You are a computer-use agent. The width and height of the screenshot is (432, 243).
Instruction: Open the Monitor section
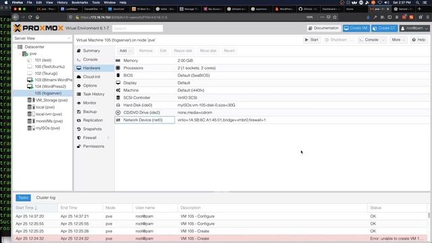coord(90,103)
